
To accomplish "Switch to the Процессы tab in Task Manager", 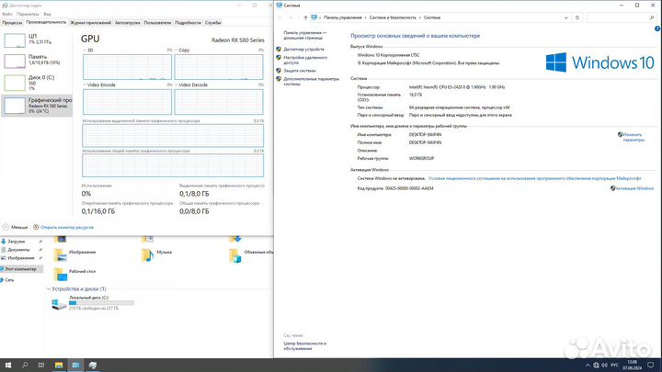I will [12, 23].
